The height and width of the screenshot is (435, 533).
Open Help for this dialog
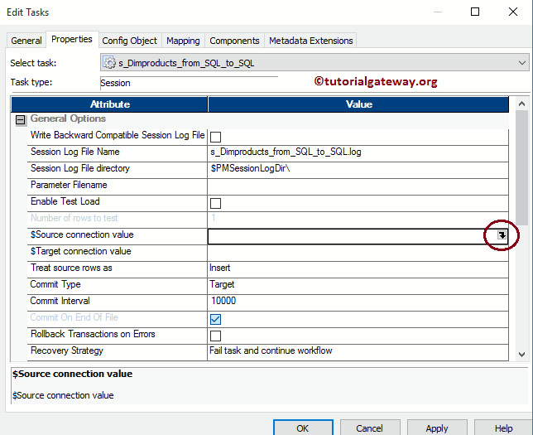tap(503, 428)
